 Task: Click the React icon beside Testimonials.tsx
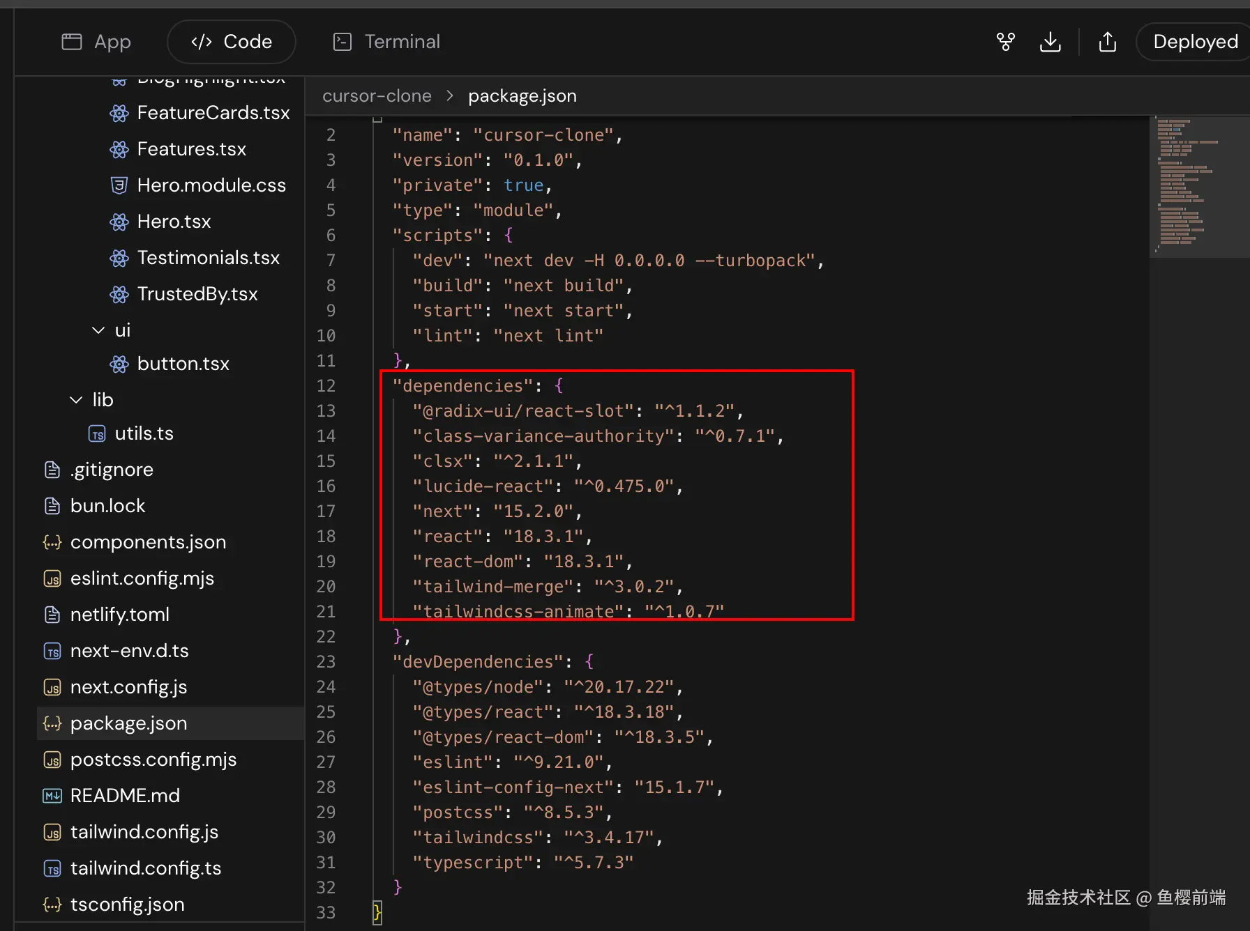point(119,258)
